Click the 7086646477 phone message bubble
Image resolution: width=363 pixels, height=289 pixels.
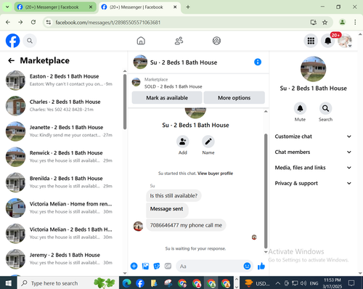(x=186, y=225)
